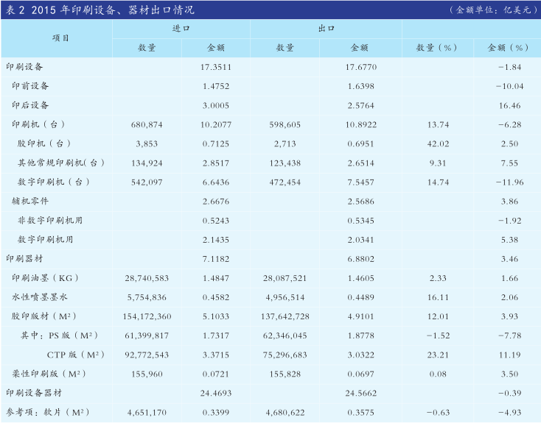
Task: Click the '数量(%)' column header
Action: tap(437, 47)
